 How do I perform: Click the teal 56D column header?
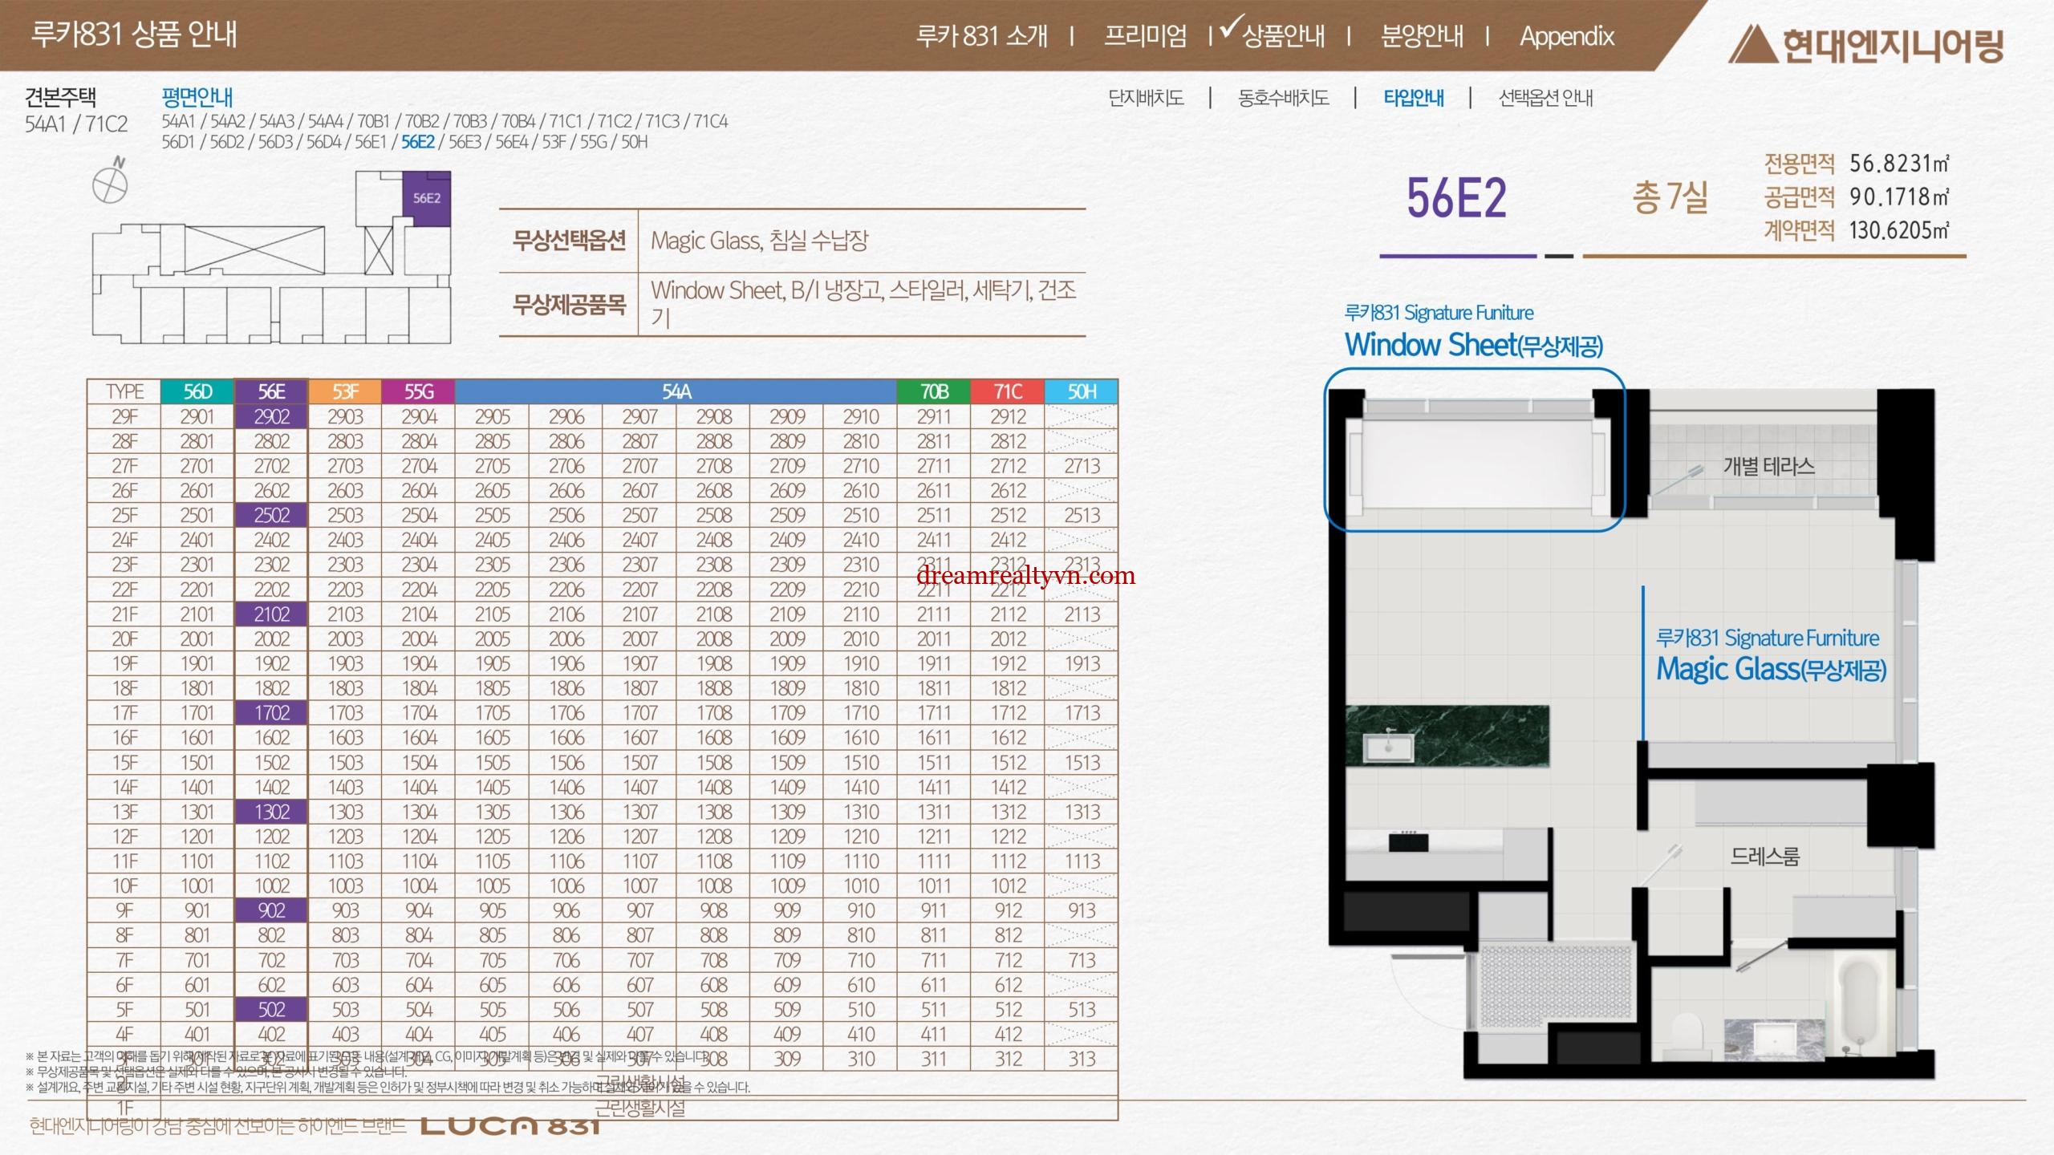[x=197, y=391]
